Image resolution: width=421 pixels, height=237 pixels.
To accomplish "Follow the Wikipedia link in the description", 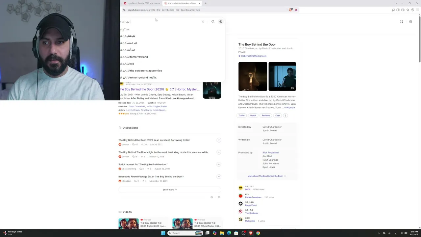I will click(x=289, y=108).
